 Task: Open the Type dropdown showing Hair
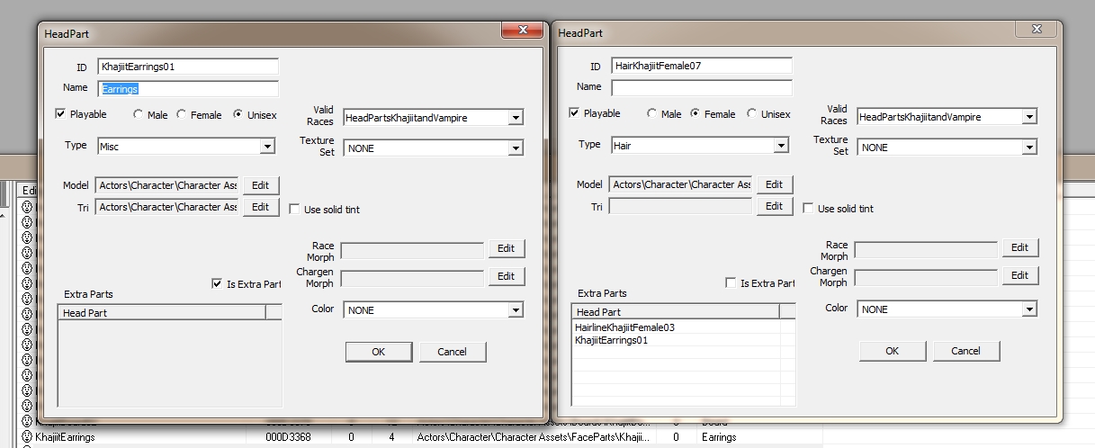coord(780,146)
